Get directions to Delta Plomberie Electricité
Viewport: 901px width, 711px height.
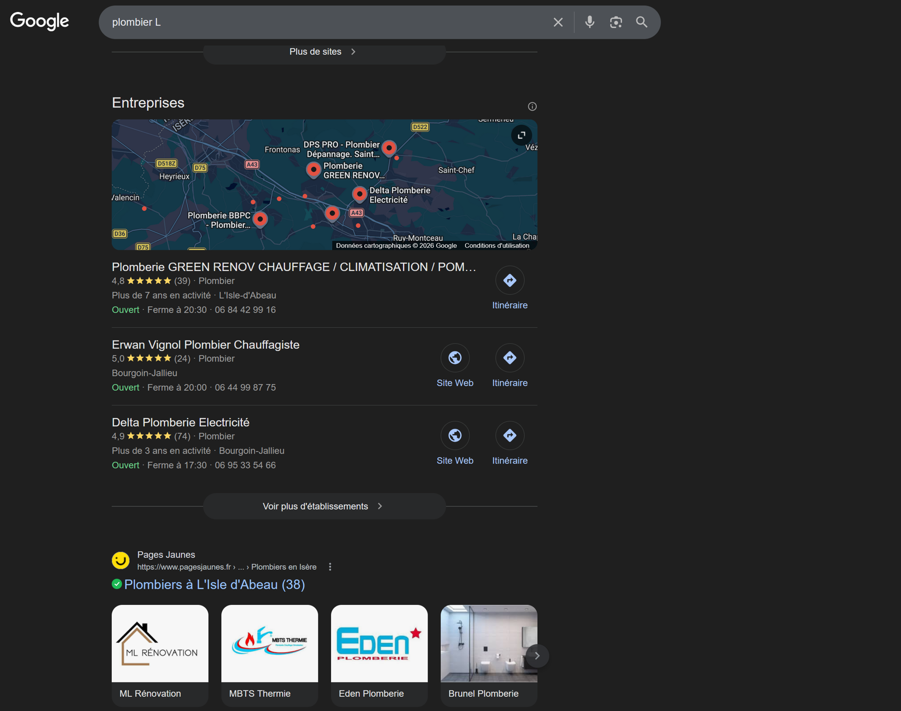(x=510, y=436)
